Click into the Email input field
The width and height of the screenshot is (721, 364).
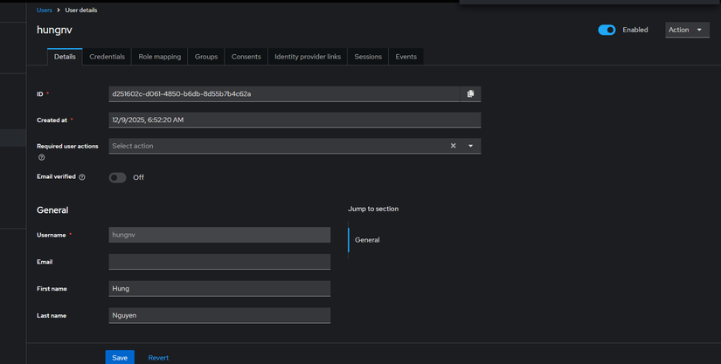(x=219, y=262)
